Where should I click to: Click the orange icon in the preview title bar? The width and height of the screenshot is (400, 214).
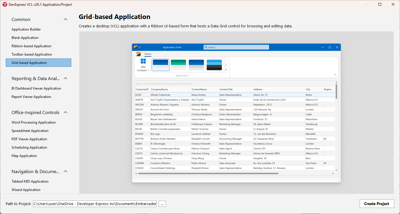(136, 47)
